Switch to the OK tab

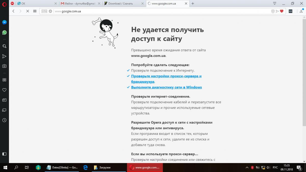(38, 4)
